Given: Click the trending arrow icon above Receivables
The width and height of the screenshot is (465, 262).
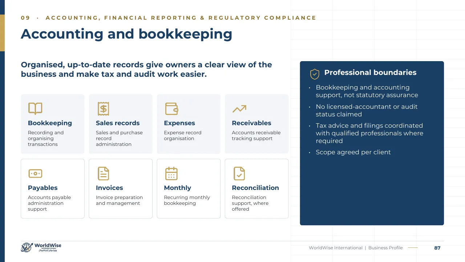Looking at the screenshot, I should (239, 109).
